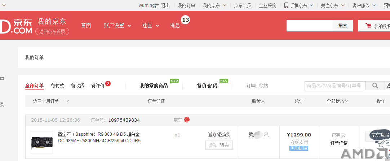
Task: Open 消息 in red navigation
Action: (x=175, y=25)
